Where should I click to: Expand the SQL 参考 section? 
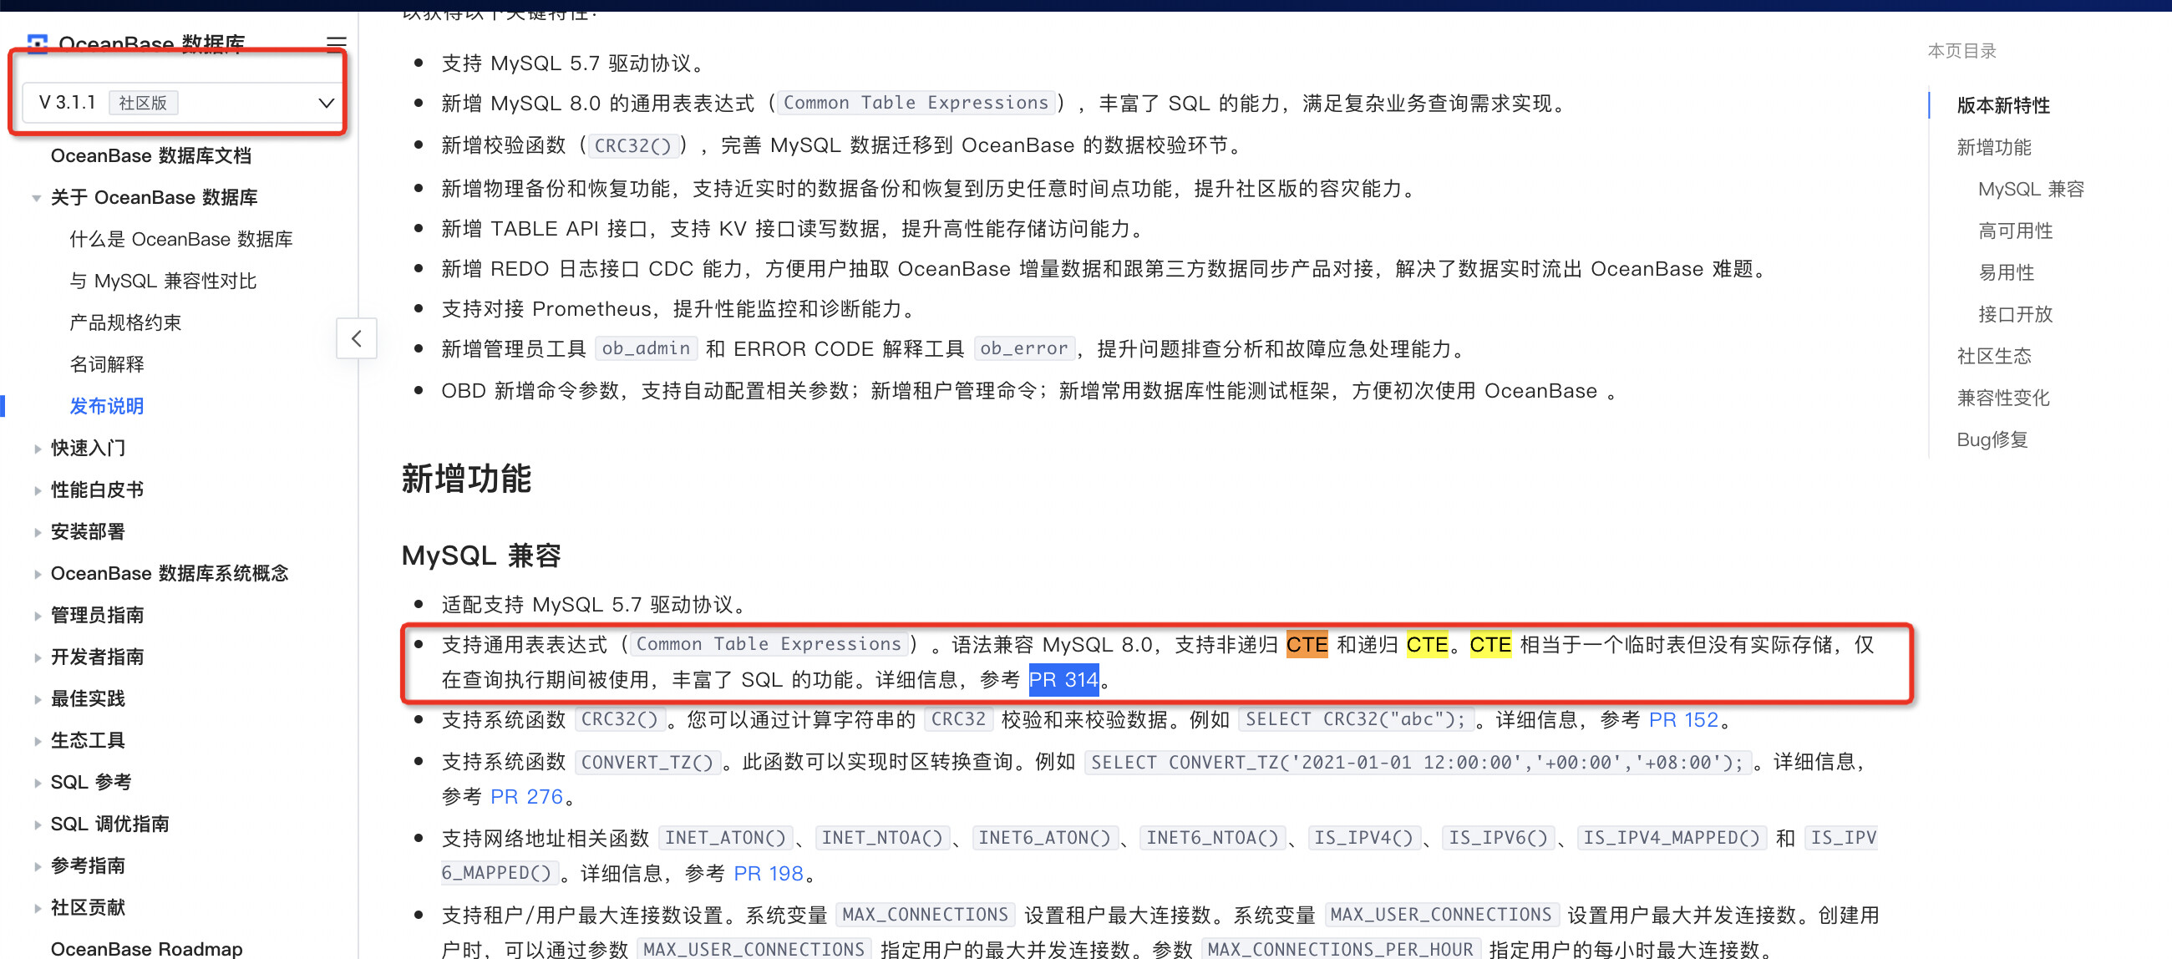37,783
